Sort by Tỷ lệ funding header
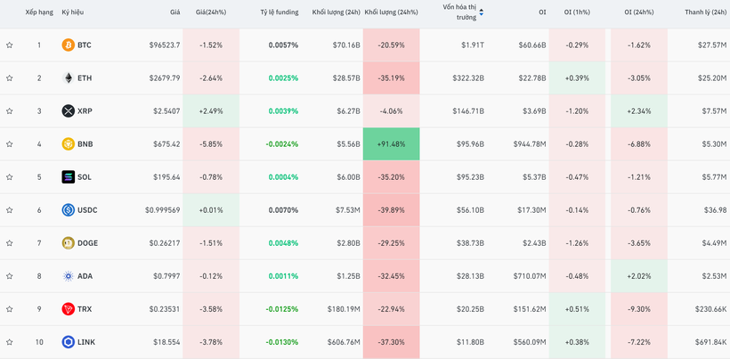 coord(280,12)
